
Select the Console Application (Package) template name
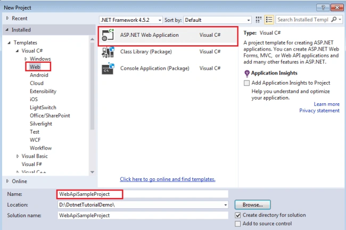coord(155,69)
